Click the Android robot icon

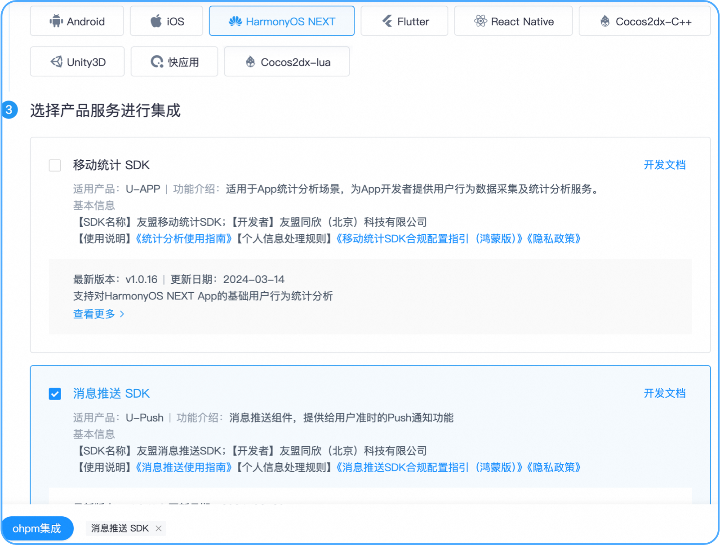(56, 21)
